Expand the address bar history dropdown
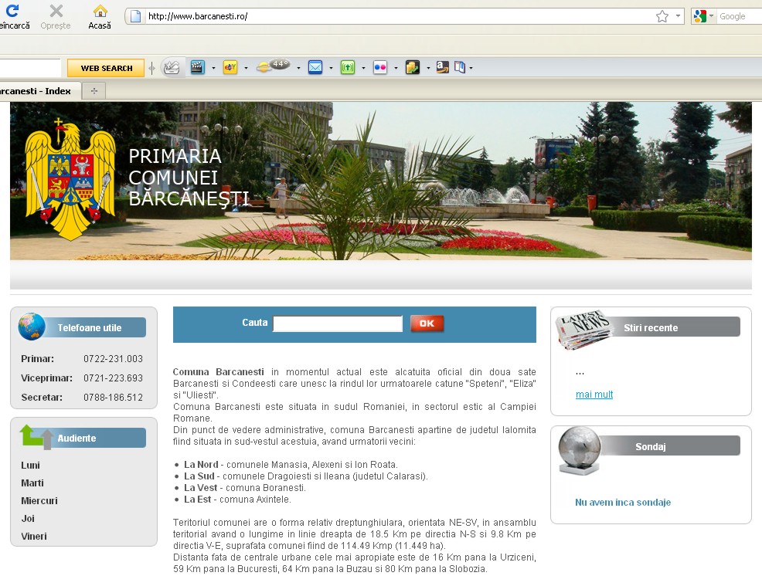The image size is (762, 586). click(x=678, y=16)
